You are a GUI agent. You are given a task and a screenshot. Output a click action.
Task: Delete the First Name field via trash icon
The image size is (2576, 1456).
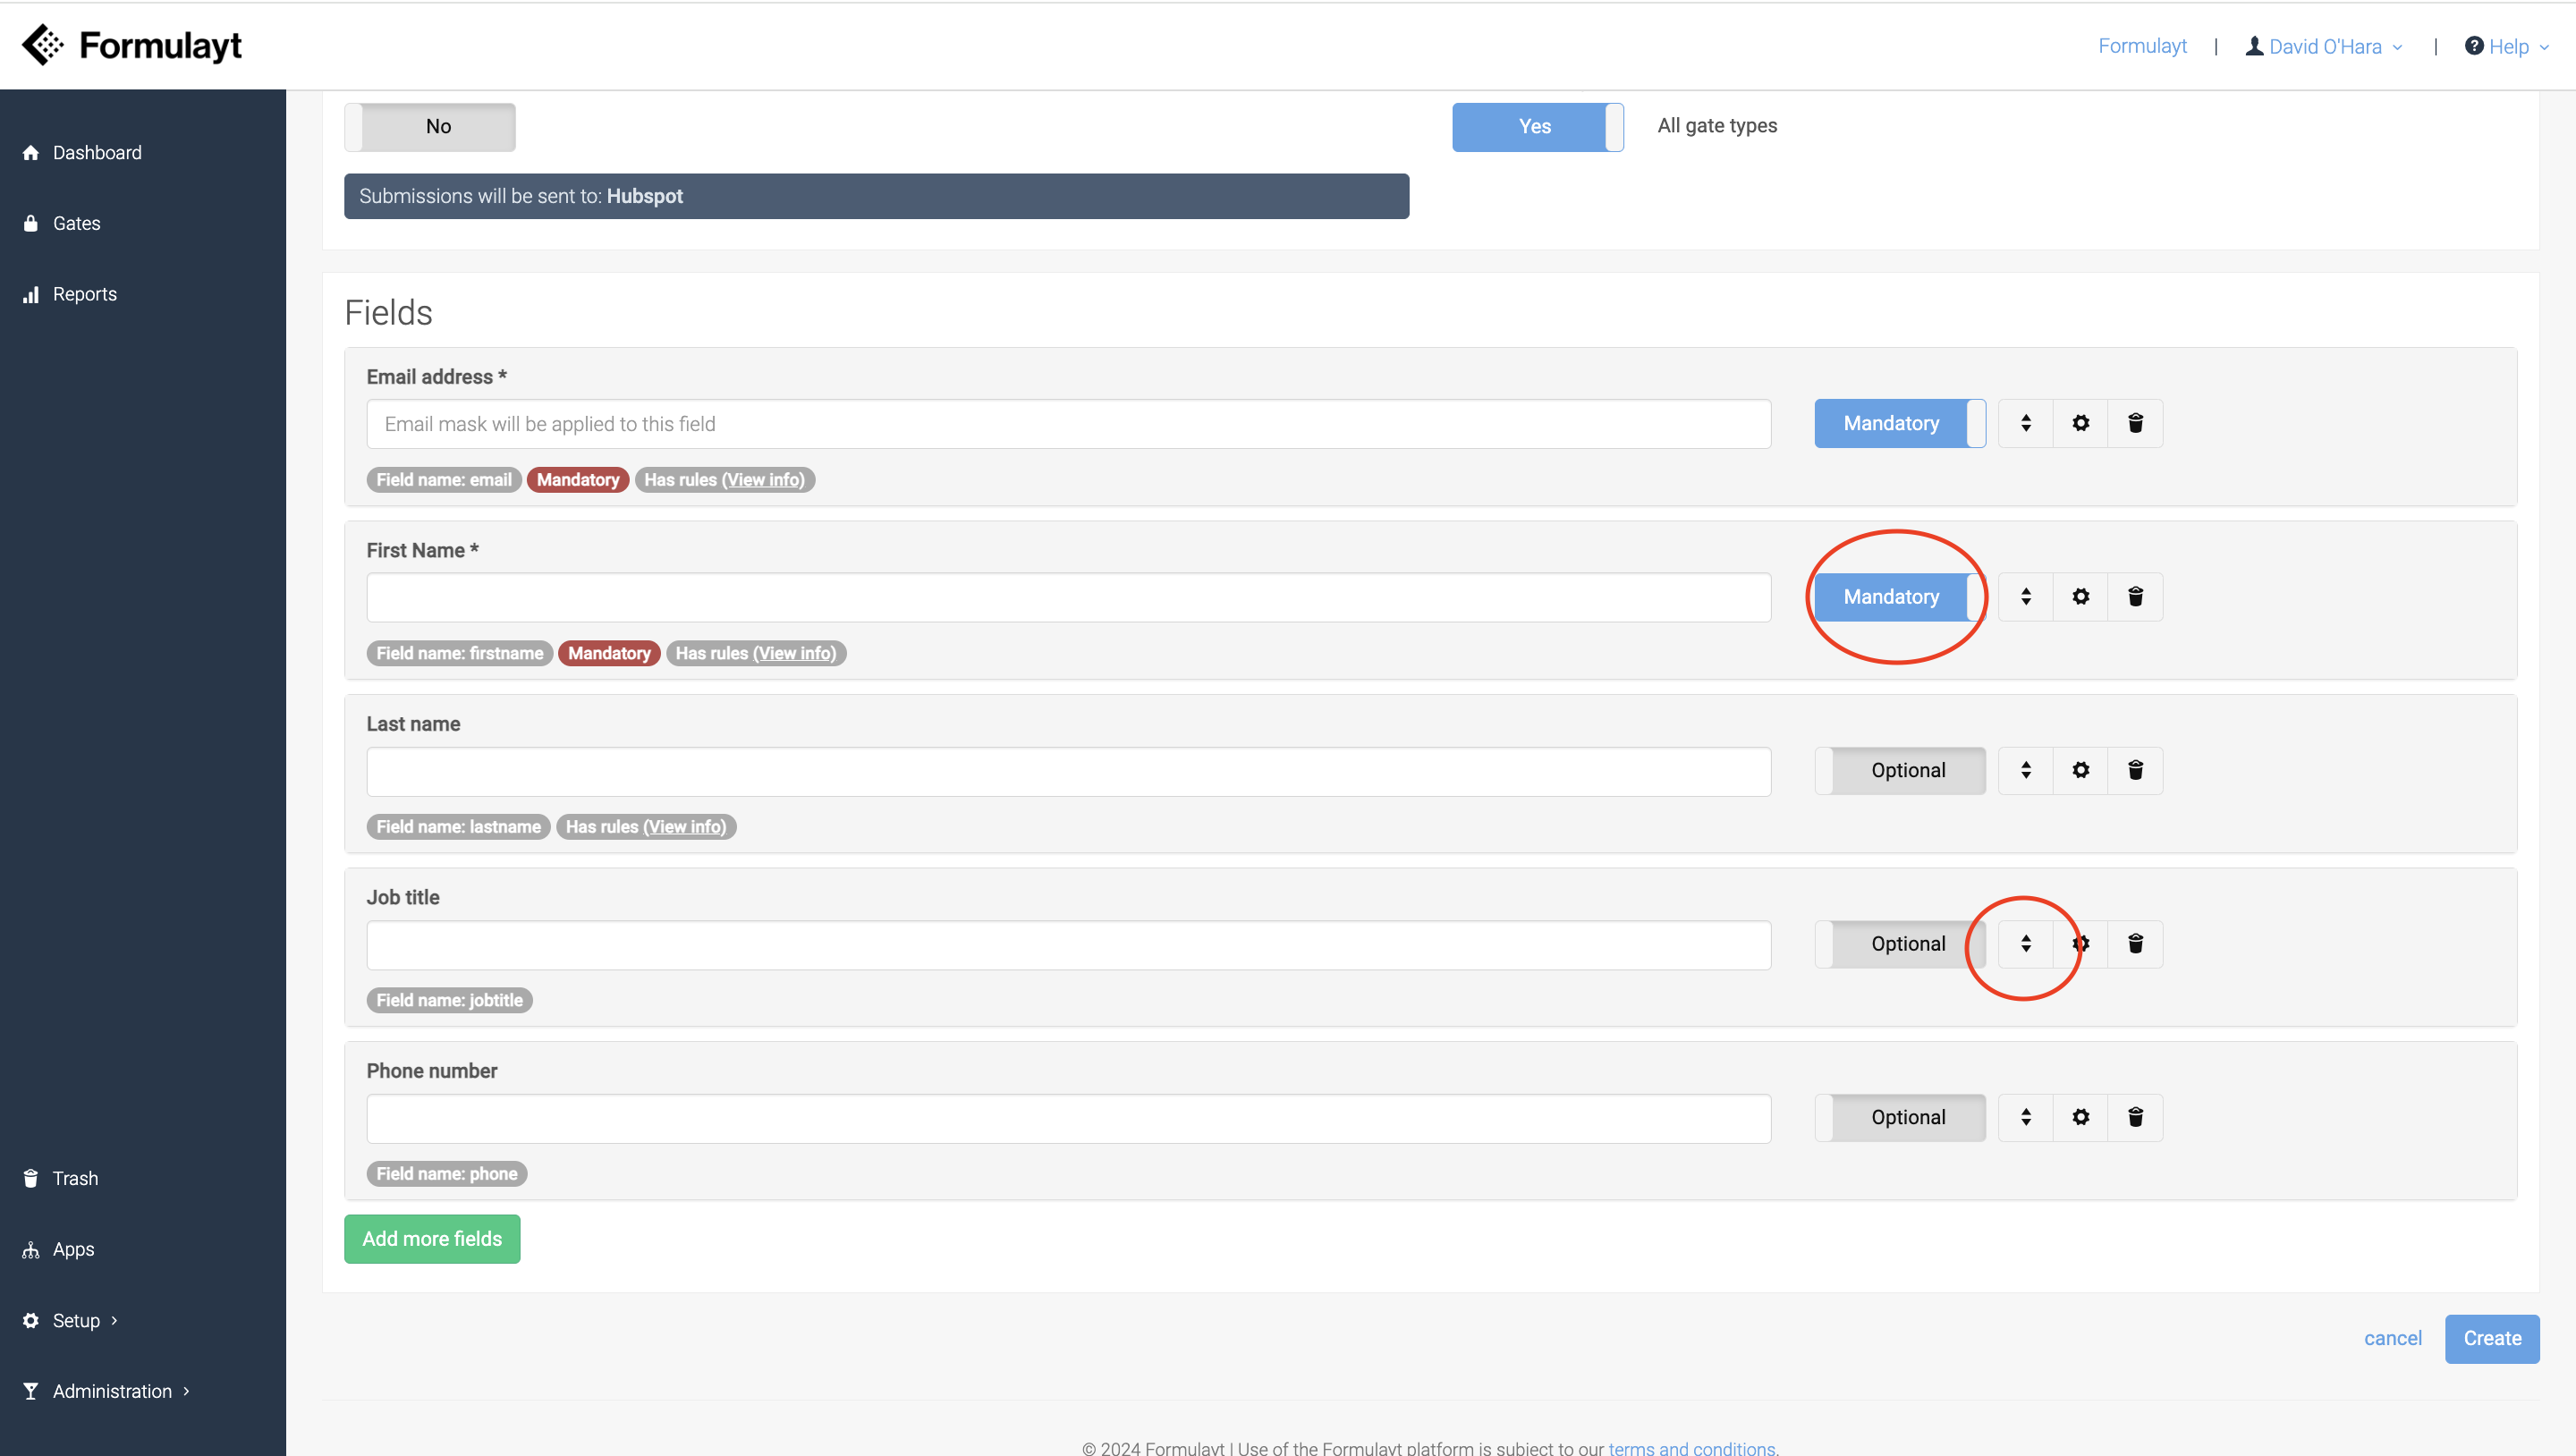click(2135, 597)
